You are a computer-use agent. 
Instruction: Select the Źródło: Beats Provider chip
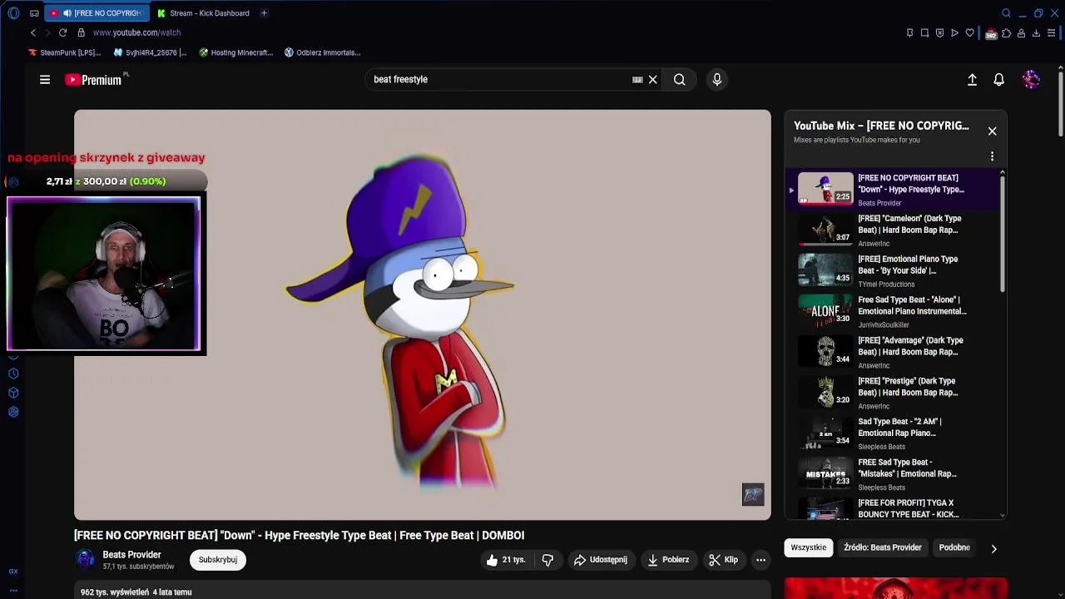[x=883, y=547]
